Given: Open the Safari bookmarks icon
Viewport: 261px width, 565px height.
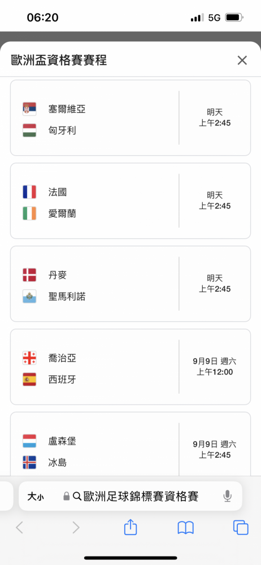Looking at the screenshot, I should 186,528.
